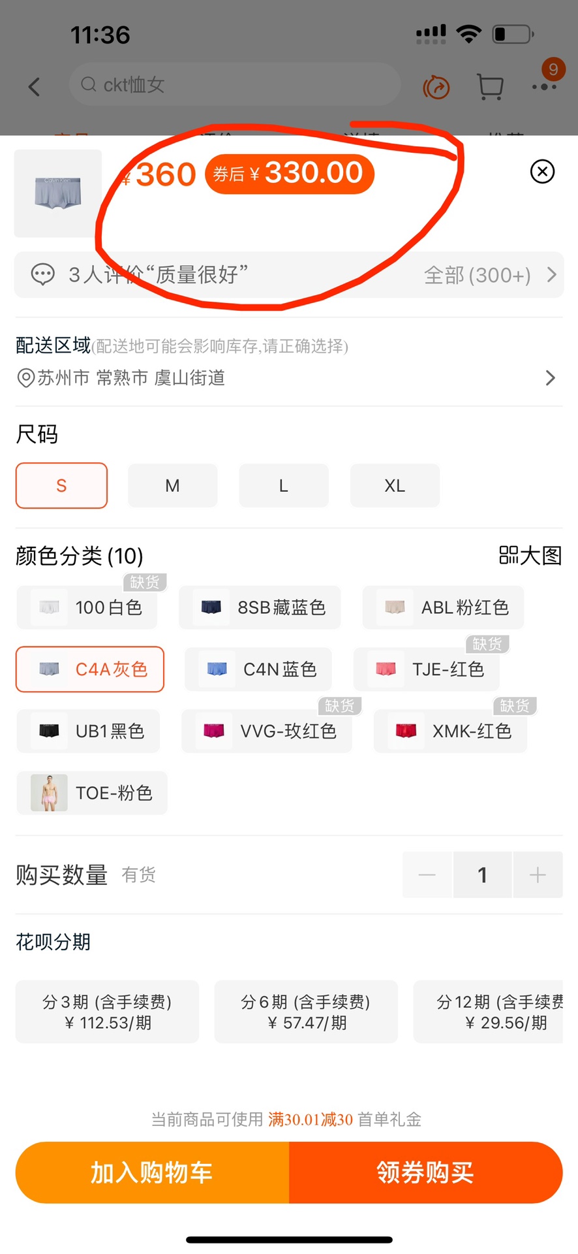Tap the search field with ckt恤女

(235, 85)
